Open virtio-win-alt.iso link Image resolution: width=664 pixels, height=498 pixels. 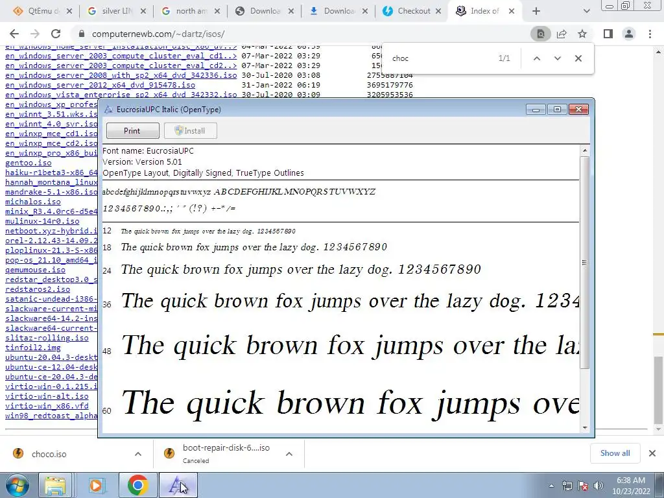coord(47,396)
